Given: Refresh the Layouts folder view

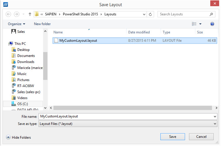Looking at the screenshot, I should pyautogui.click(x=150, y=14).
